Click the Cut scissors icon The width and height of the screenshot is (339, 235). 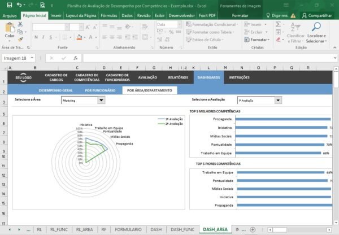[x=20, y=24]
